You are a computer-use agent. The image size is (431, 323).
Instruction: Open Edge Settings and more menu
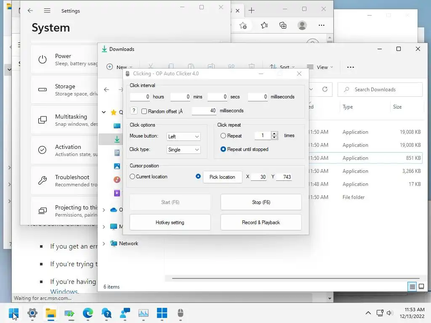pyautogui.click(x=321, y=25)
